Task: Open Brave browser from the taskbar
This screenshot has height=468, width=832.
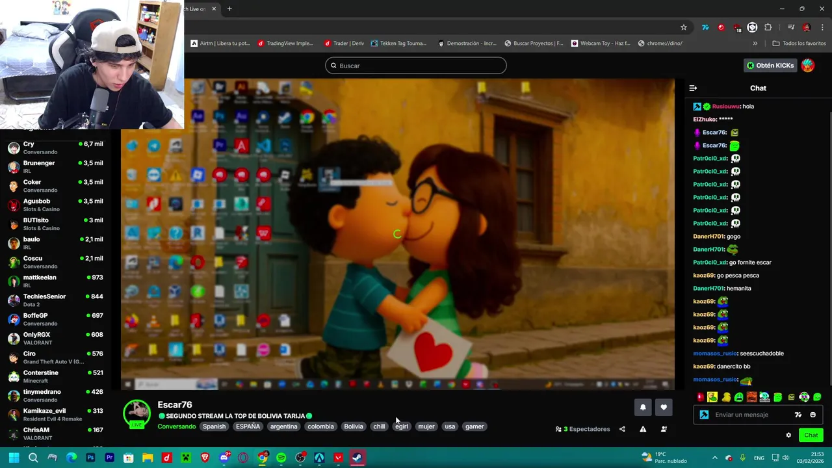Action: 205,458
